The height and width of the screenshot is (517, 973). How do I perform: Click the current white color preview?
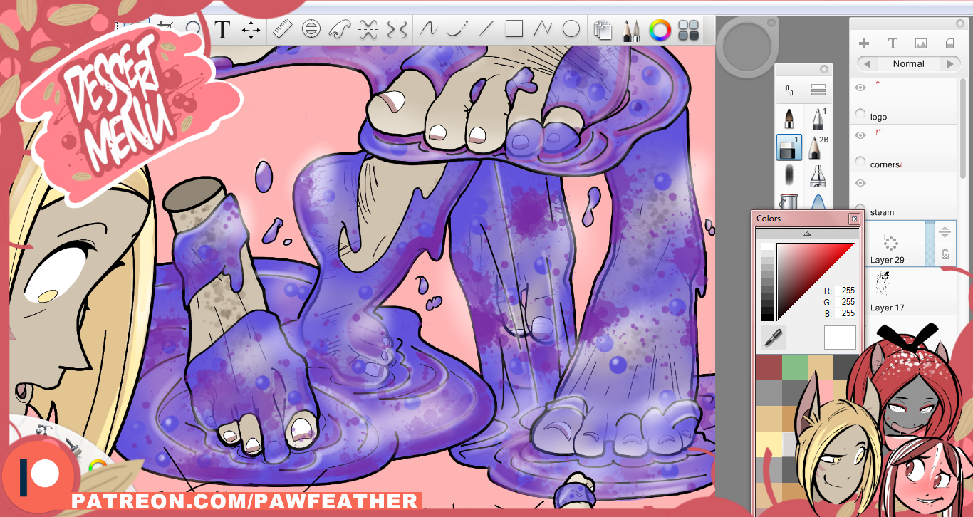click(840, 338)
